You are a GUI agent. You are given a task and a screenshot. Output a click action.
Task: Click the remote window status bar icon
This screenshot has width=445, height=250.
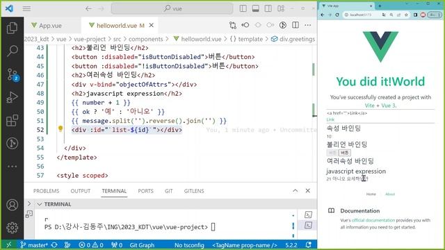click(x=9, y=245)
